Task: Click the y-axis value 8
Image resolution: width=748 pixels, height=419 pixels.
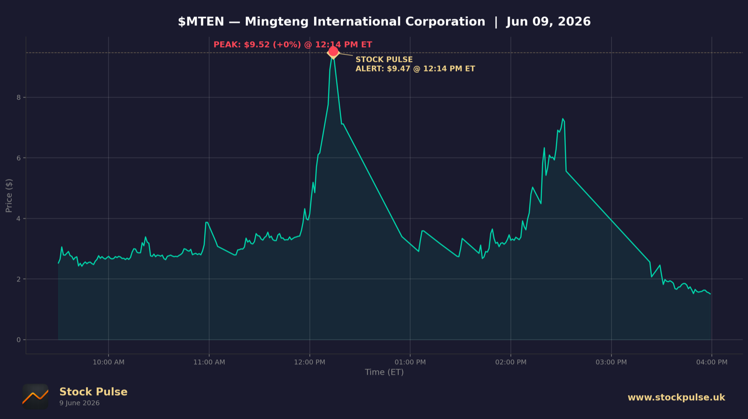Action: click(x=19, y=98)
